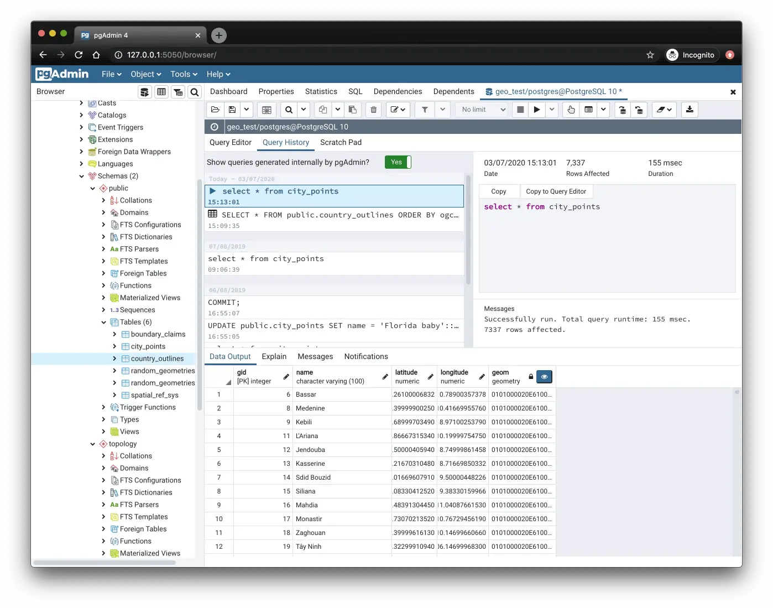Click the Filter funnel icon

425,110
